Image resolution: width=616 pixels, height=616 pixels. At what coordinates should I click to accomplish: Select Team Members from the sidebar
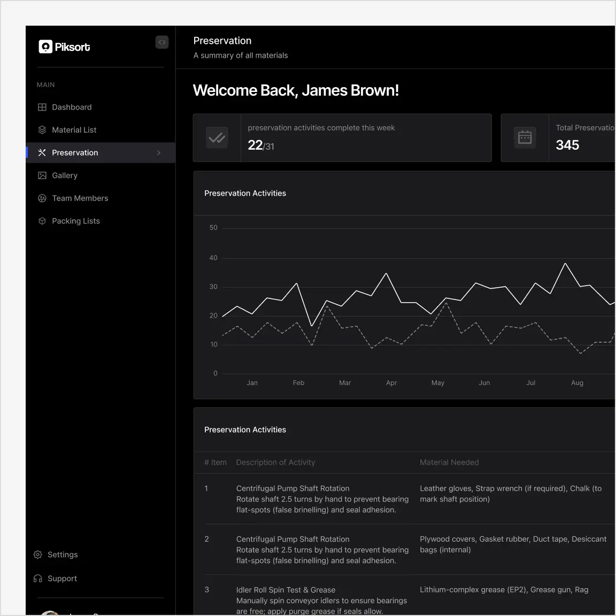click(80, 198)
